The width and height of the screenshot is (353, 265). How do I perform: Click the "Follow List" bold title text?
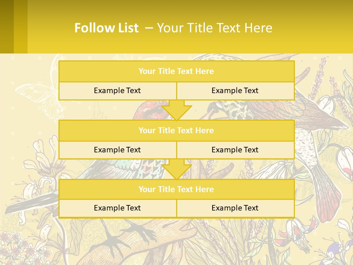pos(106,28)
